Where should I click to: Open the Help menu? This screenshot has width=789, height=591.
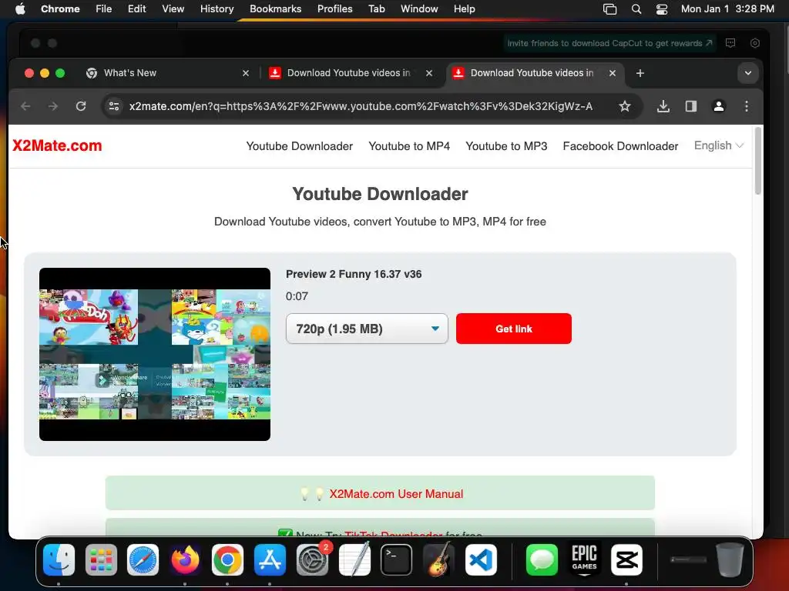pos(464,9)
